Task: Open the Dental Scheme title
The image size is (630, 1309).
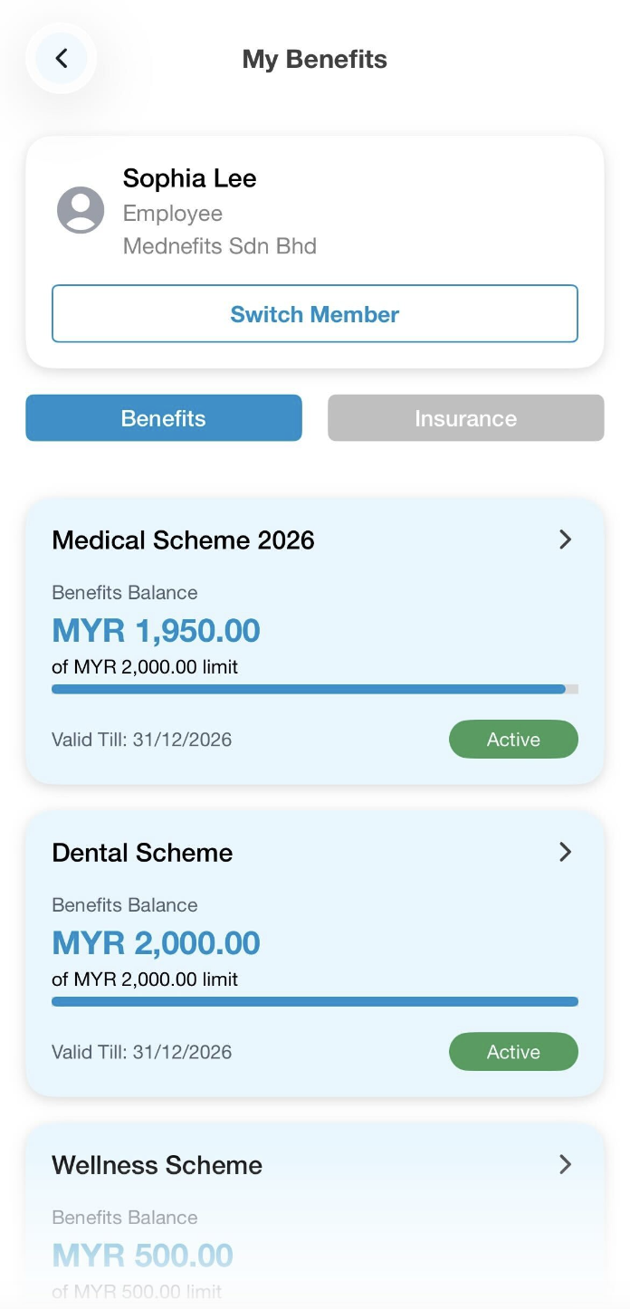Action: (x=142, y=853)
